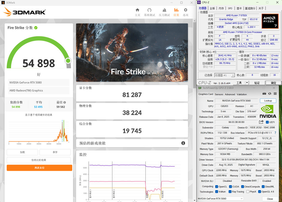Screen dimensions: 282x202
Task: Switch to the 内存 tab in CPU-Z
Action: tap(221, 8)
